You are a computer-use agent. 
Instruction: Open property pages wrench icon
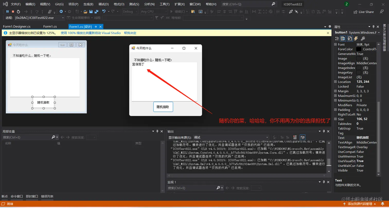coord(363,38)
